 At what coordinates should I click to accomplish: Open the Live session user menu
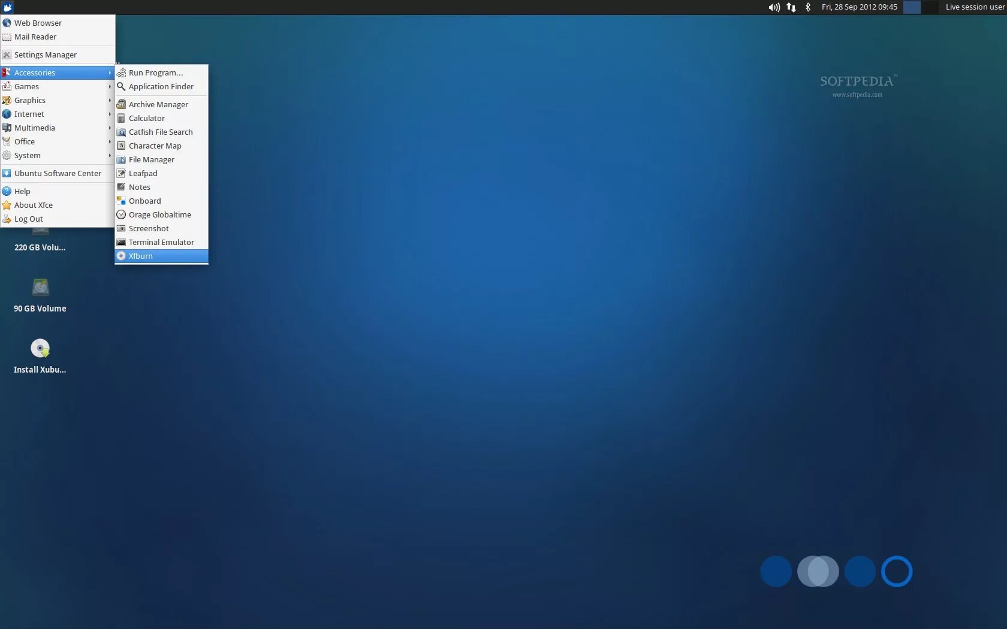click(975, 7)
